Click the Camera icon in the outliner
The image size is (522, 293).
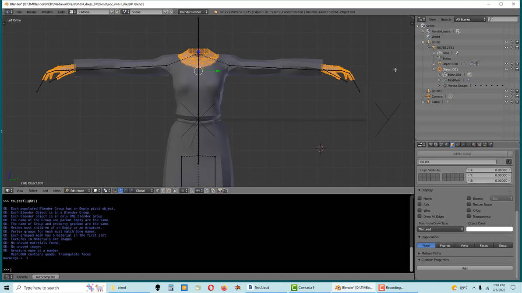click(428, 96)
